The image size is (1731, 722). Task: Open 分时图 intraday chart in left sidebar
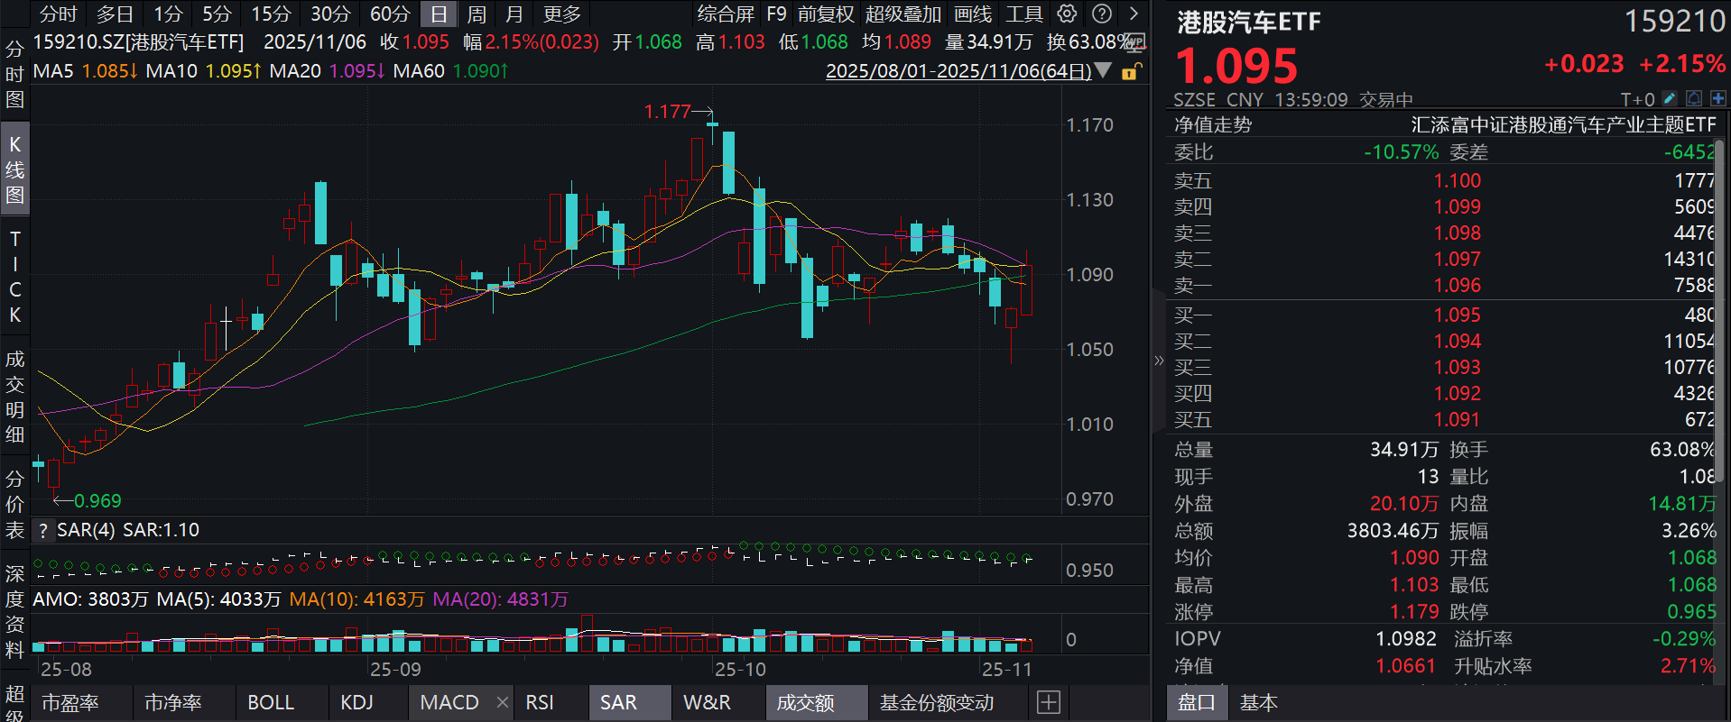(x=14, y=74)
